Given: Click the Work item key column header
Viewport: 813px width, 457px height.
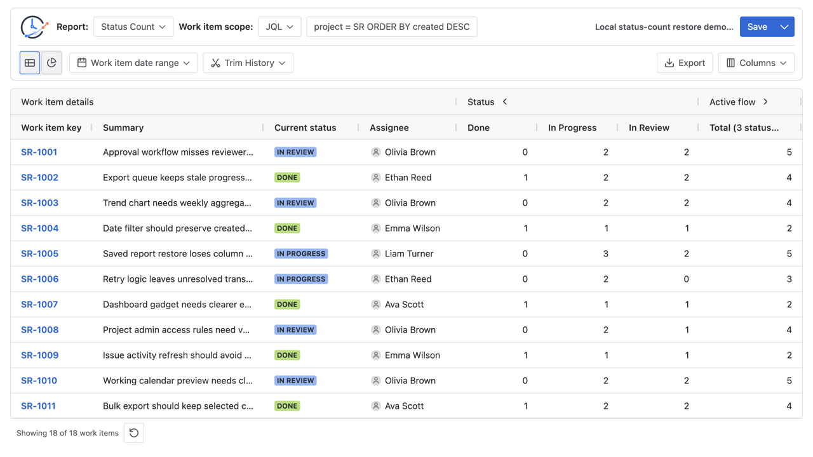Looking at the screenshot, I should click(x=51, y=128).
